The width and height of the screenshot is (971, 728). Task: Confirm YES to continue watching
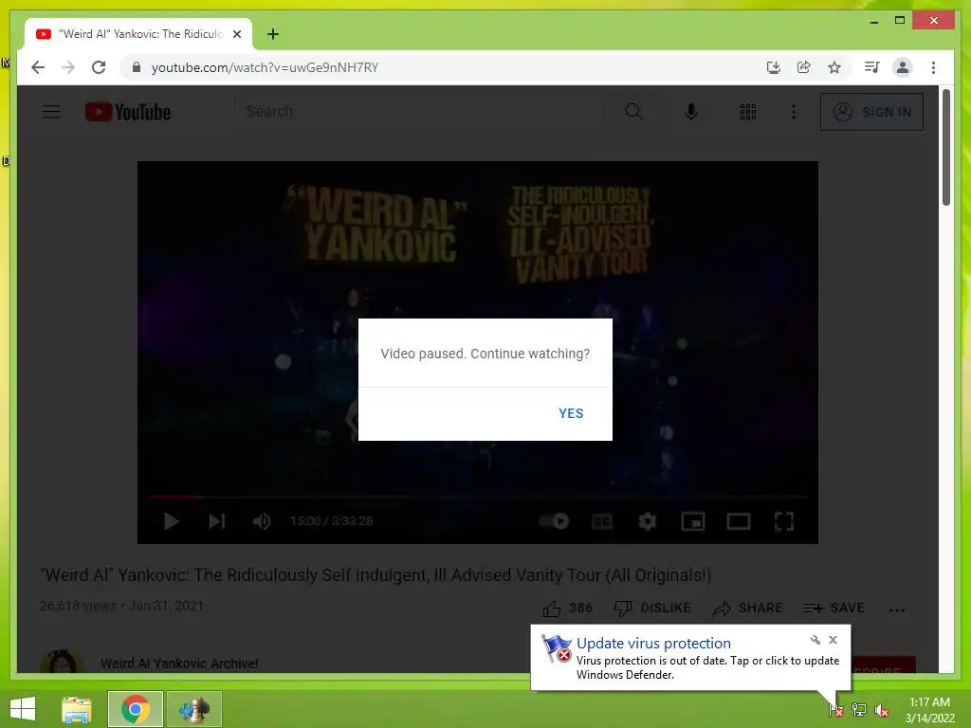570,413
